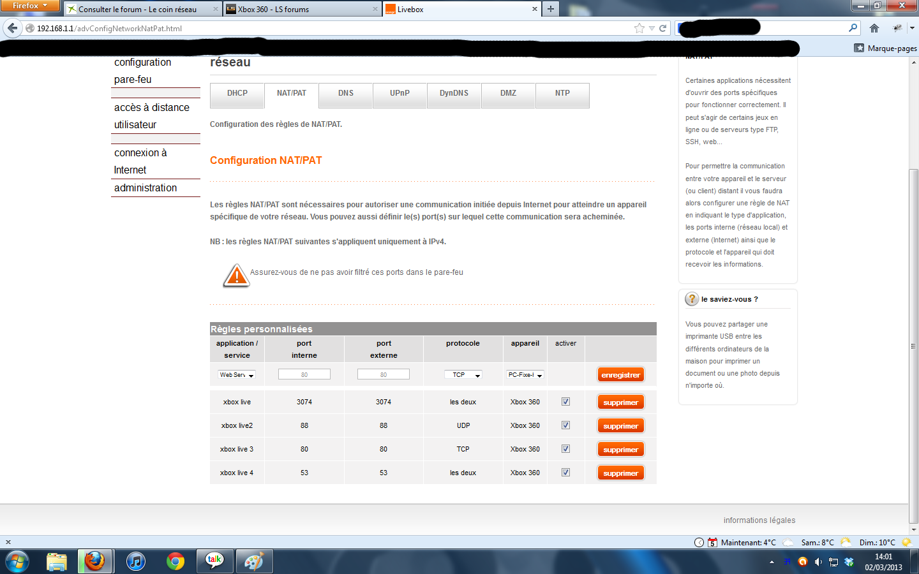
Task: Click the Firefox taskbar icon
Action: (95, 562)
